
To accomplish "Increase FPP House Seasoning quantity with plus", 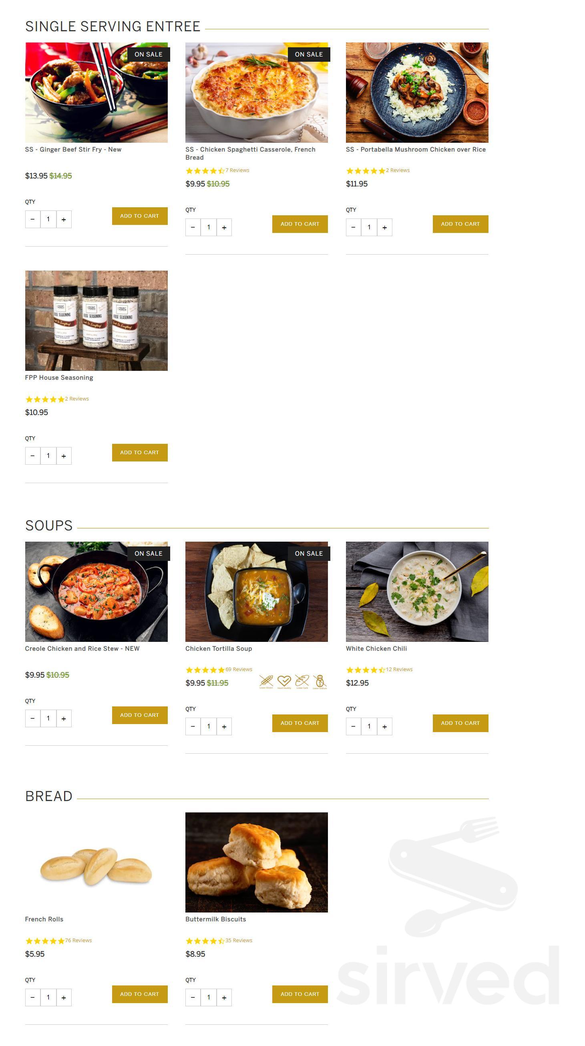I will (x=64, y=456).
